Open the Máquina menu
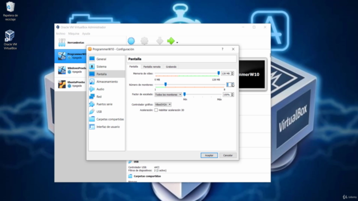 click(x=73, y=33)
